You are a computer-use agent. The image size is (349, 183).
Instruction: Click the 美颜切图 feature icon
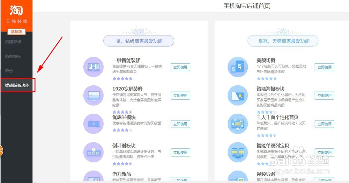pos(238,67)
